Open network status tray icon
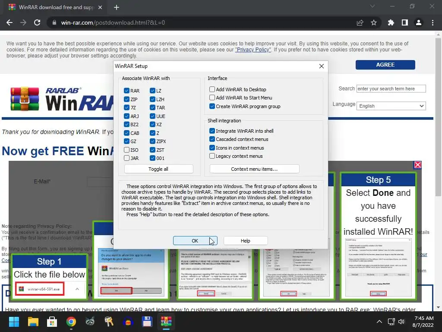The height and width of the screenshot is (332, 442). pos(391,322)
